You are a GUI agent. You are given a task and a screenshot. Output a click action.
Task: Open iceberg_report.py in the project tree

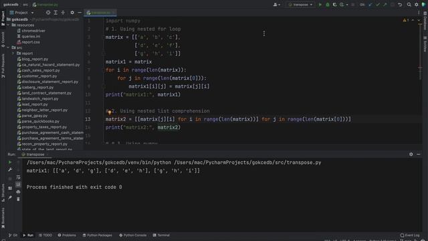coord(37,87)
